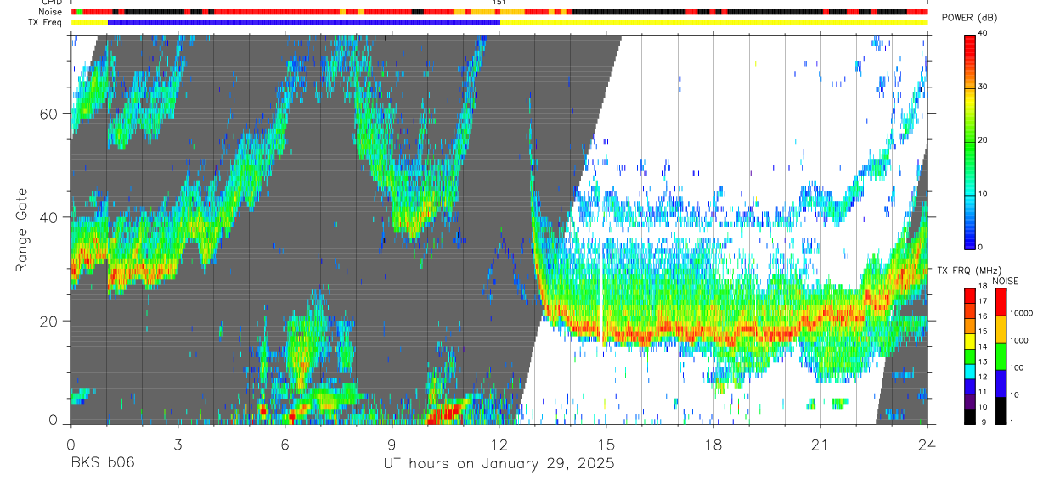Click the 'CPID' row label
Viewport: 1043px width, 481px height.
click(51, 3)
